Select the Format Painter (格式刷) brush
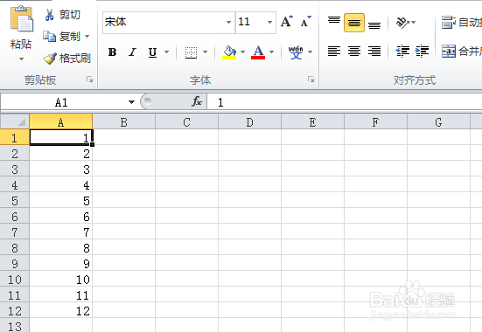The height and width of the screenshot is (332, 482). click(50, 58)
